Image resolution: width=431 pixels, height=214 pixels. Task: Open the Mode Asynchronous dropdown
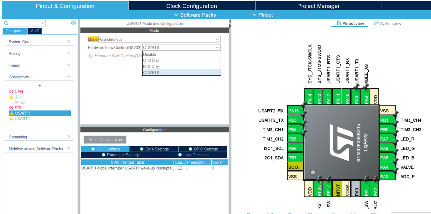point(159,39)
